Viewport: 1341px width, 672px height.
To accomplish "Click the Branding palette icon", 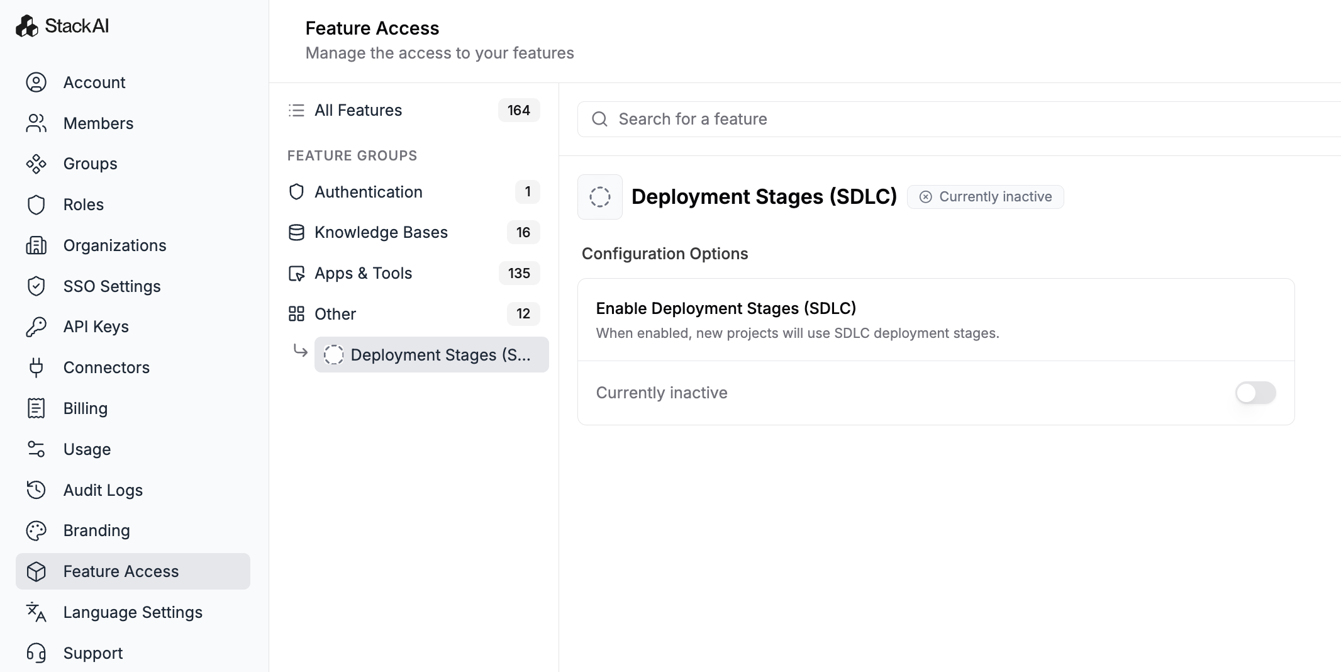I will pyautogui.click(x=36, y=531).
